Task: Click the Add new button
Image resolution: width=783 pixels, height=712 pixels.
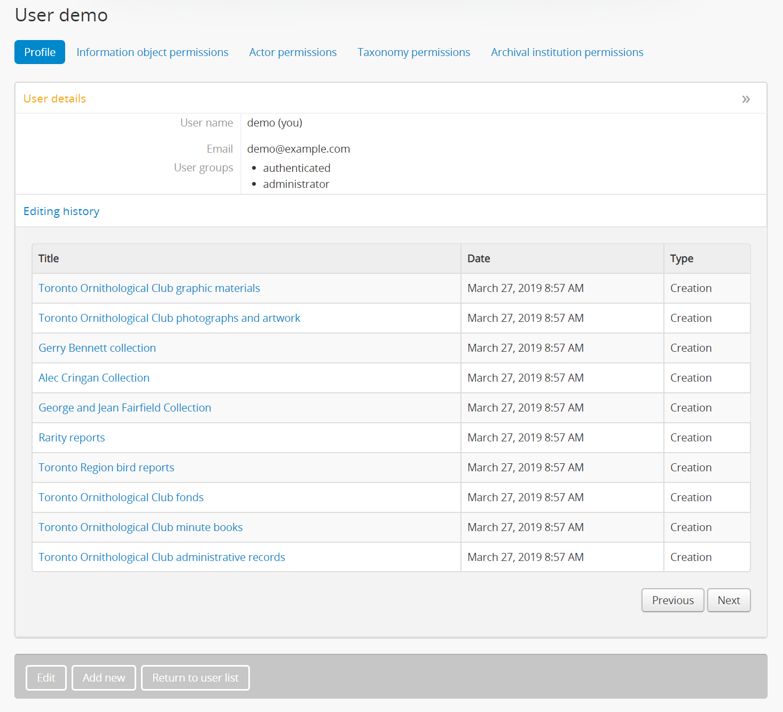Action: tap(104, 678)
